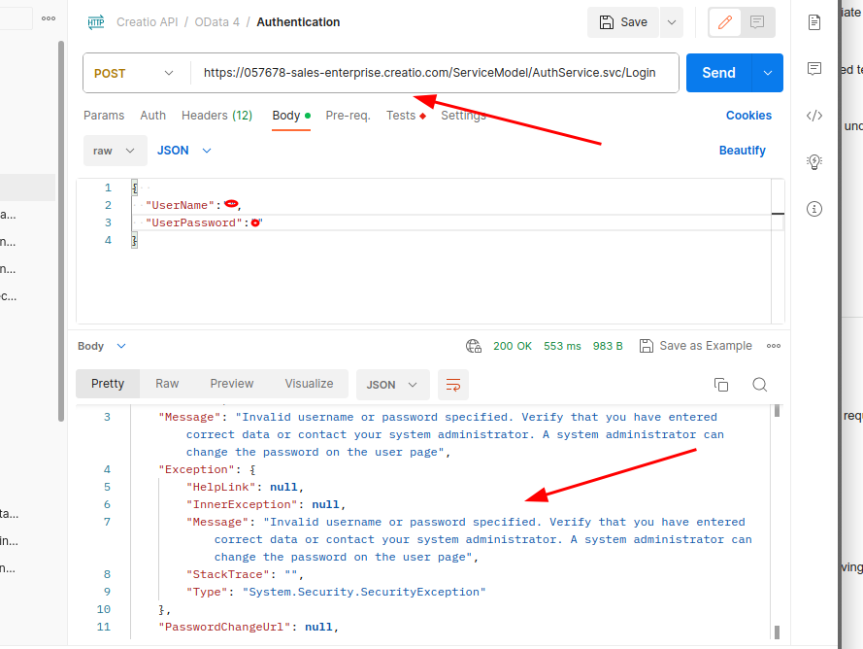The height and width of the screenshot is (649, 863).
Task: Click the "HelpLink" response line
Action: pyautogui.click(x=245, y=487)
